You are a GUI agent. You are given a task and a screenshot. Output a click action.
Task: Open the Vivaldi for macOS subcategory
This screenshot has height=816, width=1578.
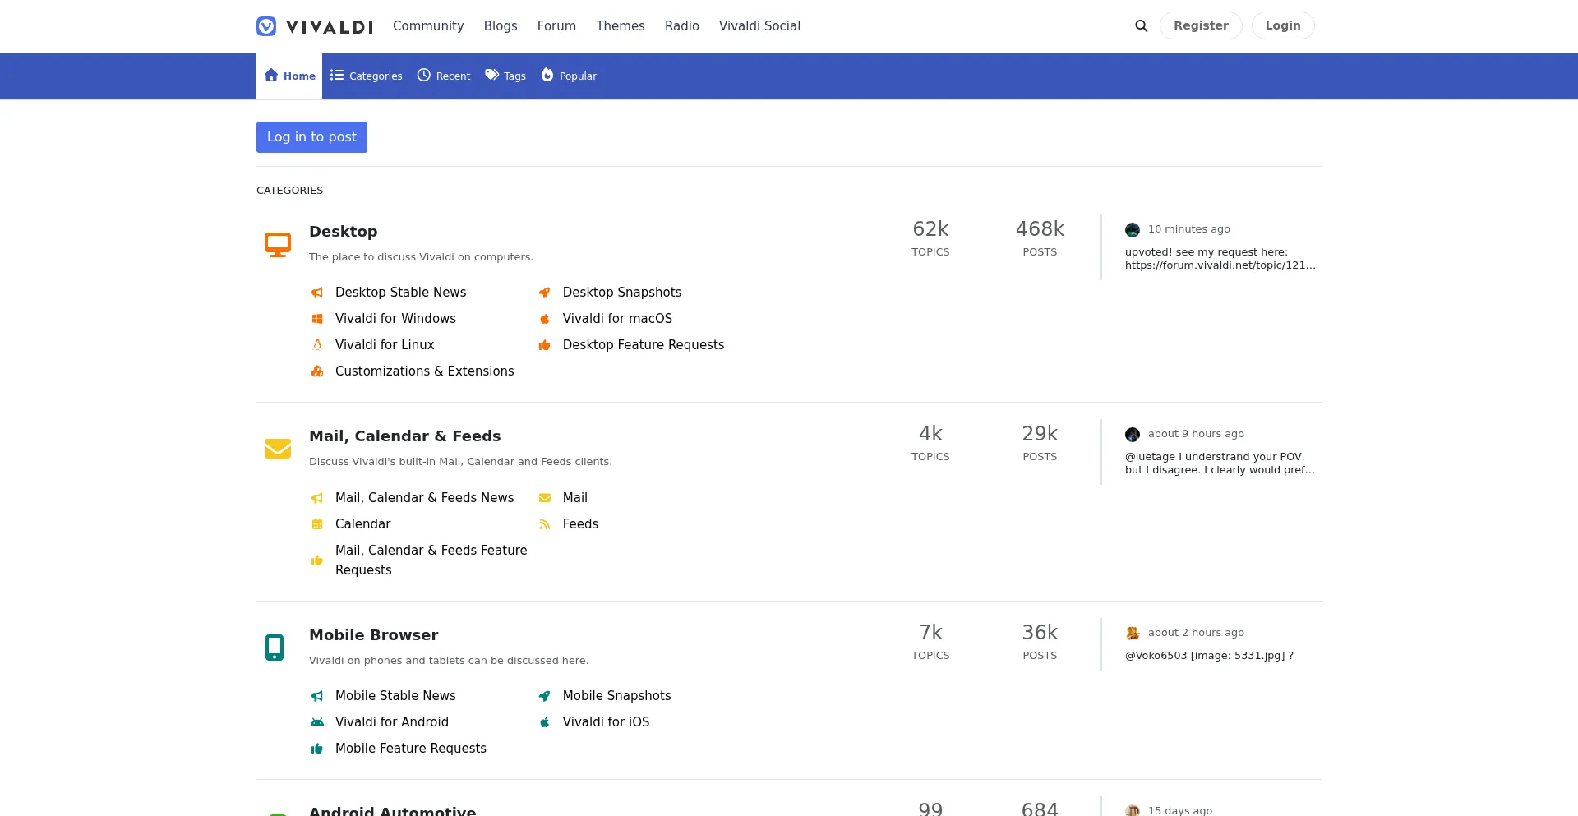click(617, 319)
